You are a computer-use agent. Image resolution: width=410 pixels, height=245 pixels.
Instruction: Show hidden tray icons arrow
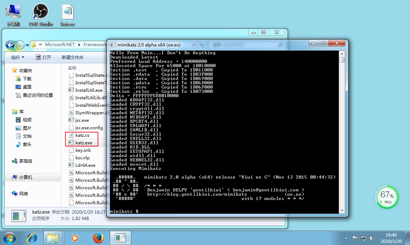pyautogui.click(x=346, y=238)
